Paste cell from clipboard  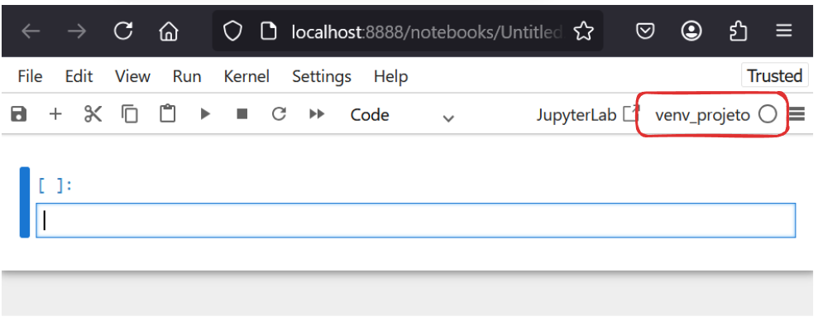[167, 114]
